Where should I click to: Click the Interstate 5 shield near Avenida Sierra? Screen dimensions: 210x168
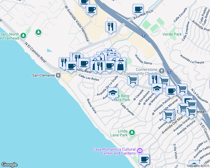click(x=144, y=36)
